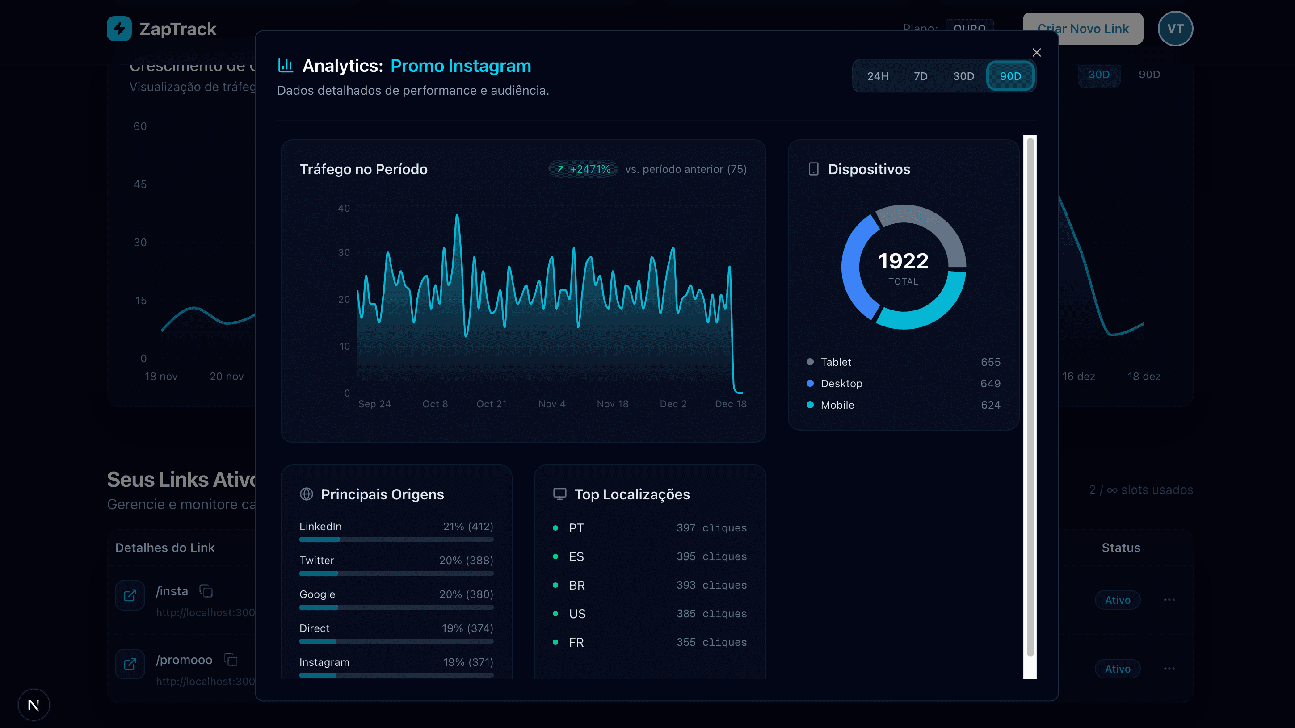This screenshot has width=1295, height=728.
Task: Open the VT profile avatar
Action: (x=1175, y=29)
